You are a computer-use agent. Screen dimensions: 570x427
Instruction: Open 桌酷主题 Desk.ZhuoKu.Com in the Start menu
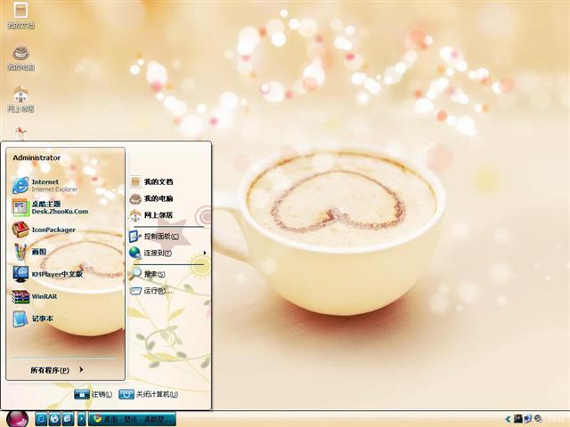tap(50, 207)
